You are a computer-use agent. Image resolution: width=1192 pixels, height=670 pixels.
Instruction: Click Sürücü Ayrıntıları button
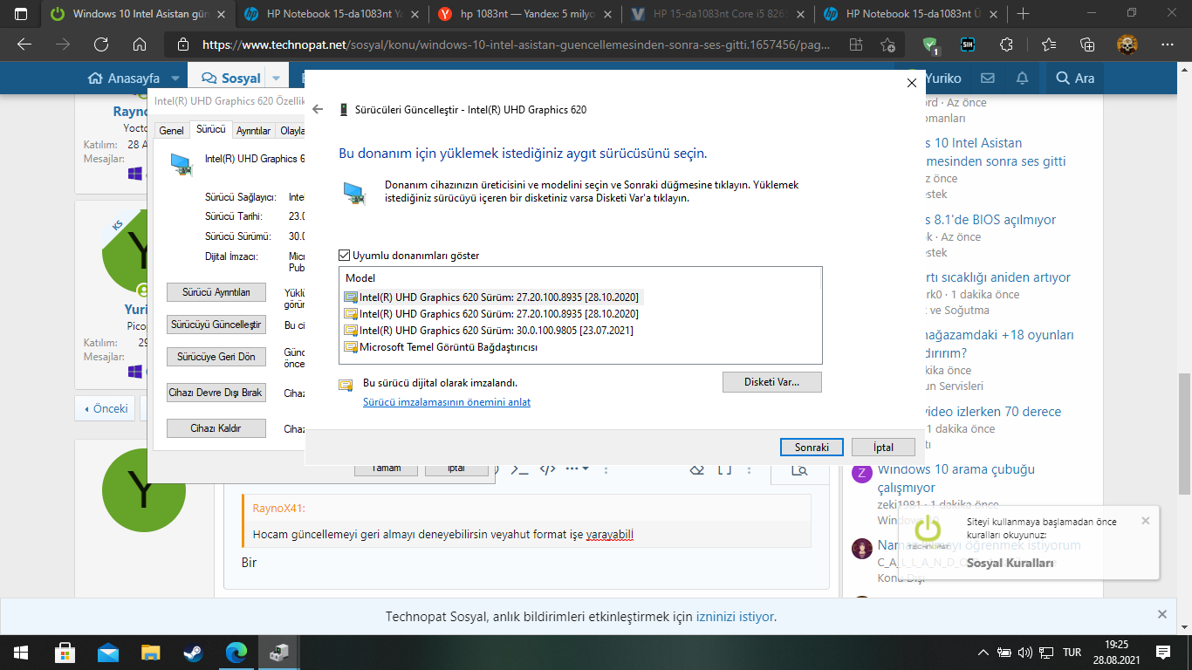point(216,292)
